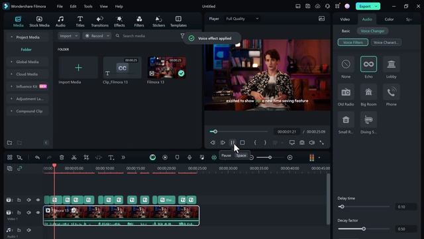
Task: Select the Big Room voice filter
Action: (x=368, y=92)
